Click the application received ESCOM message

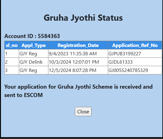coord(79,91)
